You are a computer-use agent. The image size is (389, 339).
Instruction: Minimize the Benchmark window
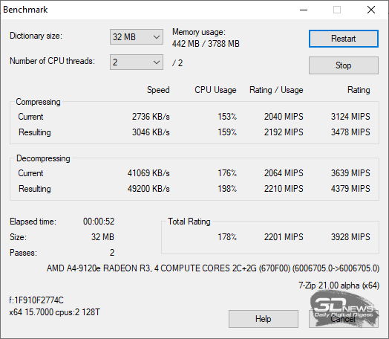[x=304, y=10]
